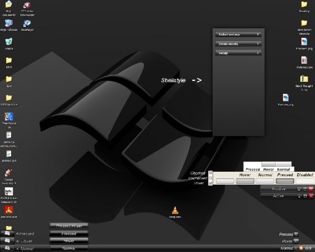Click the sample button under Normal label
The width and height of the screenshot is (315, 252).
coord(265,181)
